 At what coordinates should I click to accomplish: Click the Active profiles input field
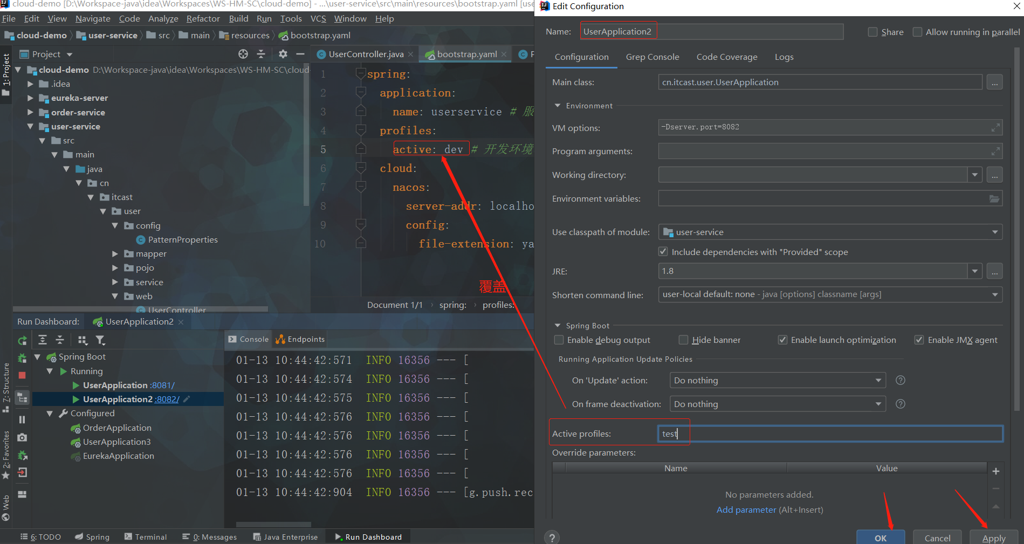pos(830,433)
